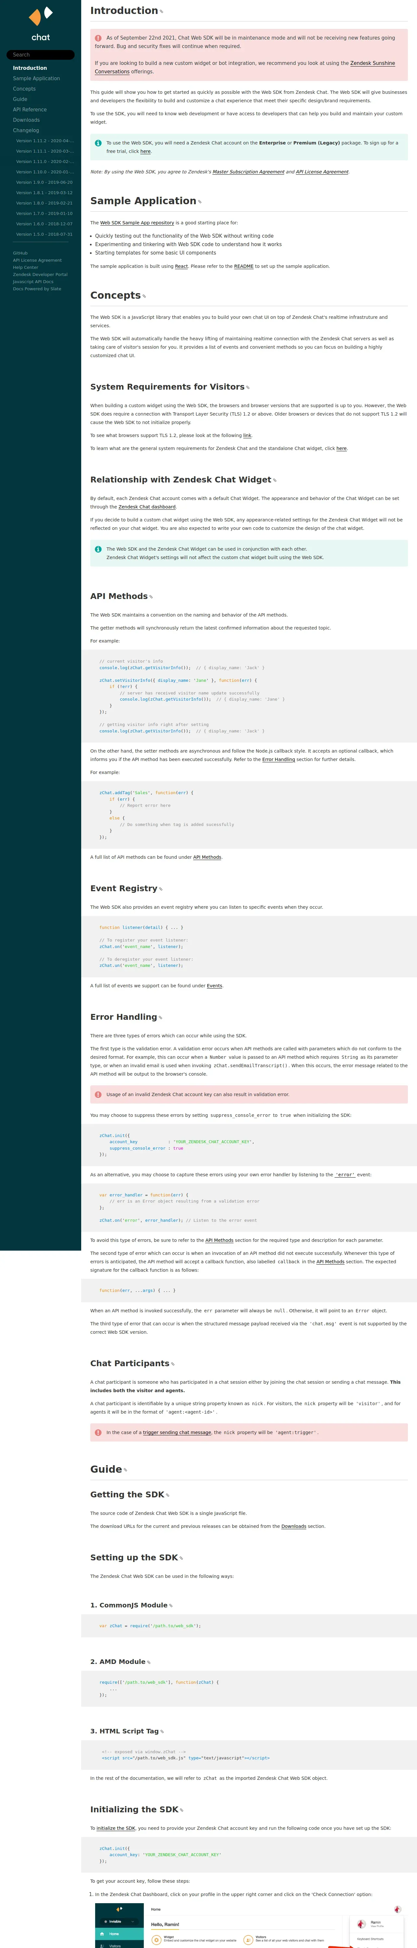Click the anchor icon beside the Sample Application heading
The height and width of the screenshot is (1948, 417).
coord(200,202)
